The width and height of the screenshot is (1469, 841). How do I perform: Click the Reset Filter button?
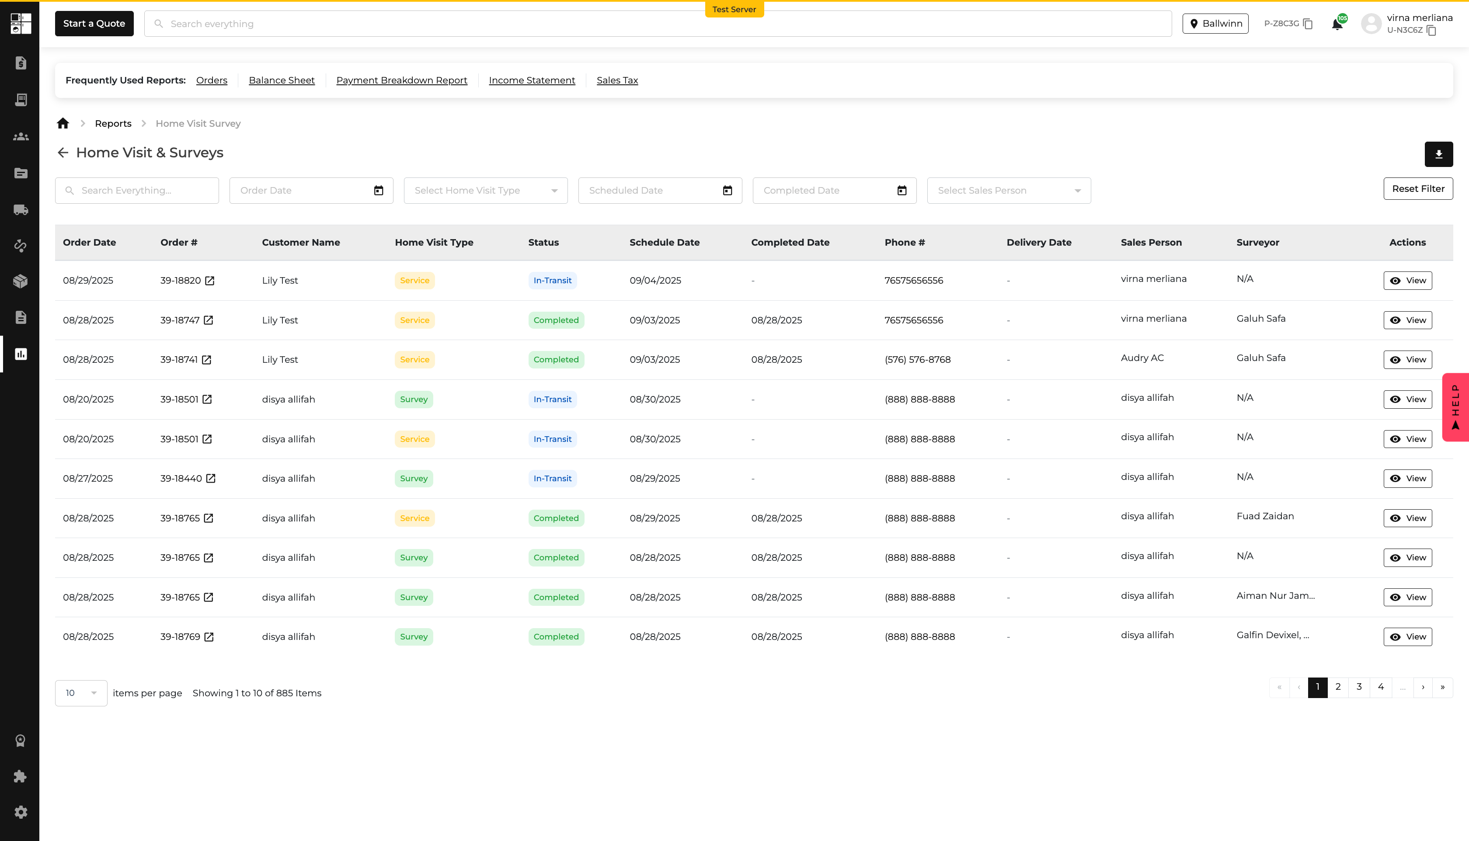[1418, 189]
